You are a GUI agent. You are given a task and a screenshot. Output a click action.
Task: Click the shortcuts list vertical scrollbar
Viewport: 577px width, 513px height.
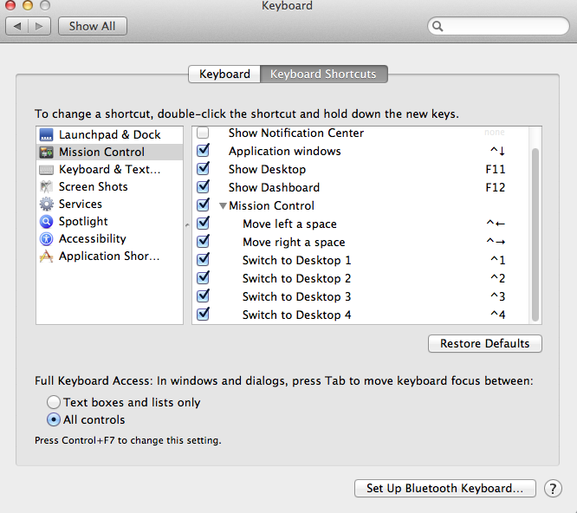click(x=535, y=234)
